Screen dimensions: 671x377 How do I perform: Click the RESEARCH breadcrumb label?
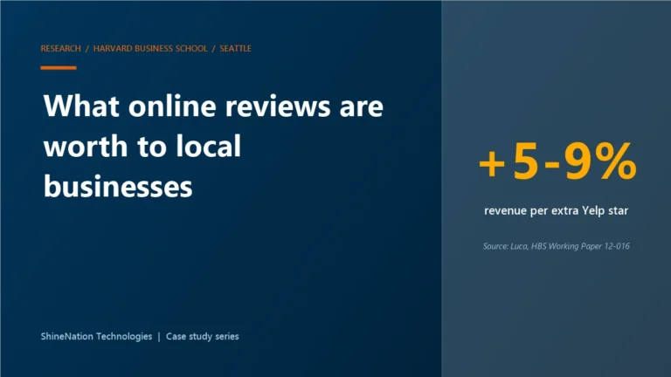pos(61,48)
